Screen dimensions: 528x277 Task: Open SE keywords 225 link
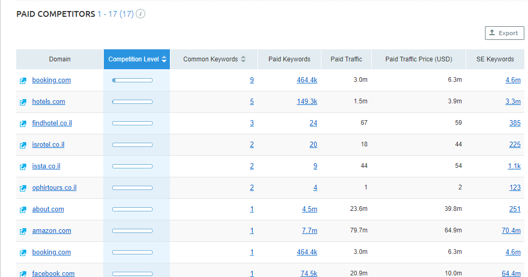515,145
